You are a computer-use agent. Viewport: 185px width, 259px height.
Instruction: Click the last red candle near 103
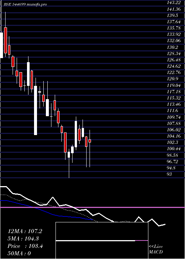(90, 141)
